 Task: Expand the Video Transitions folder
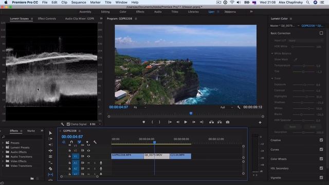point(3,165)
